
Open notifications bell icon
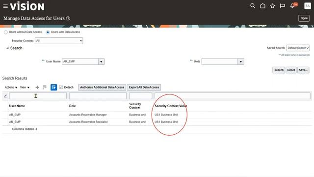click(293, 6)
